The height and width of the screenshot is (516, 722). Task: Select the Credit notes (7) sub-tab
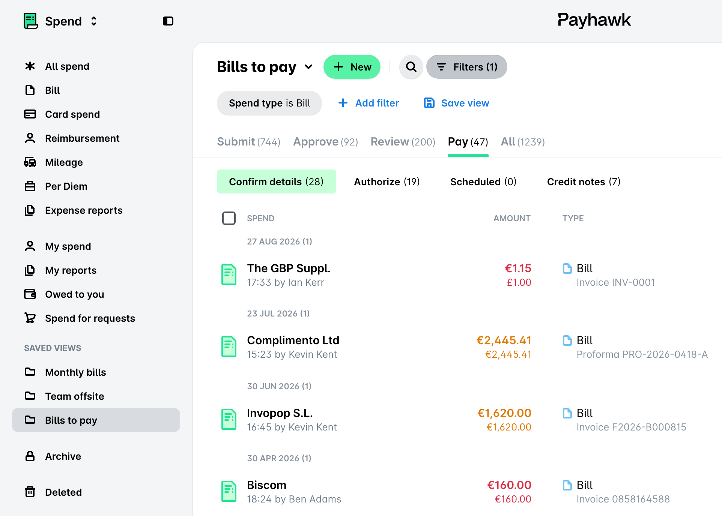(584, 182)
